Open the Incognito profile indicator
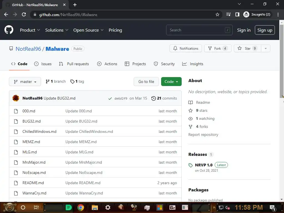284x213 pixels. pos(257,14)
